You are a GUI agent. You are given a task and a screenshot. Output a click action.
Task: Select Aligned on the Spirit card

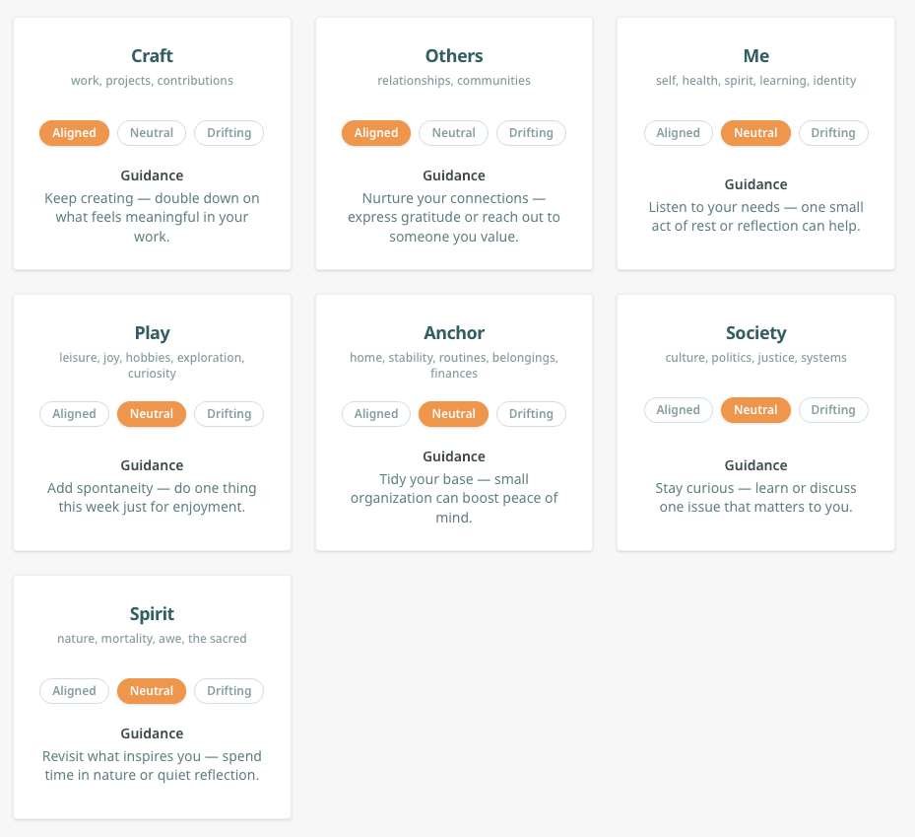pos(74,691)
